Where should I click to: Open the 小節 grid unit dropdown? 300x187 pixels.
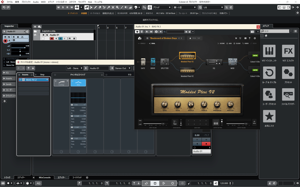tap(185, 7)
